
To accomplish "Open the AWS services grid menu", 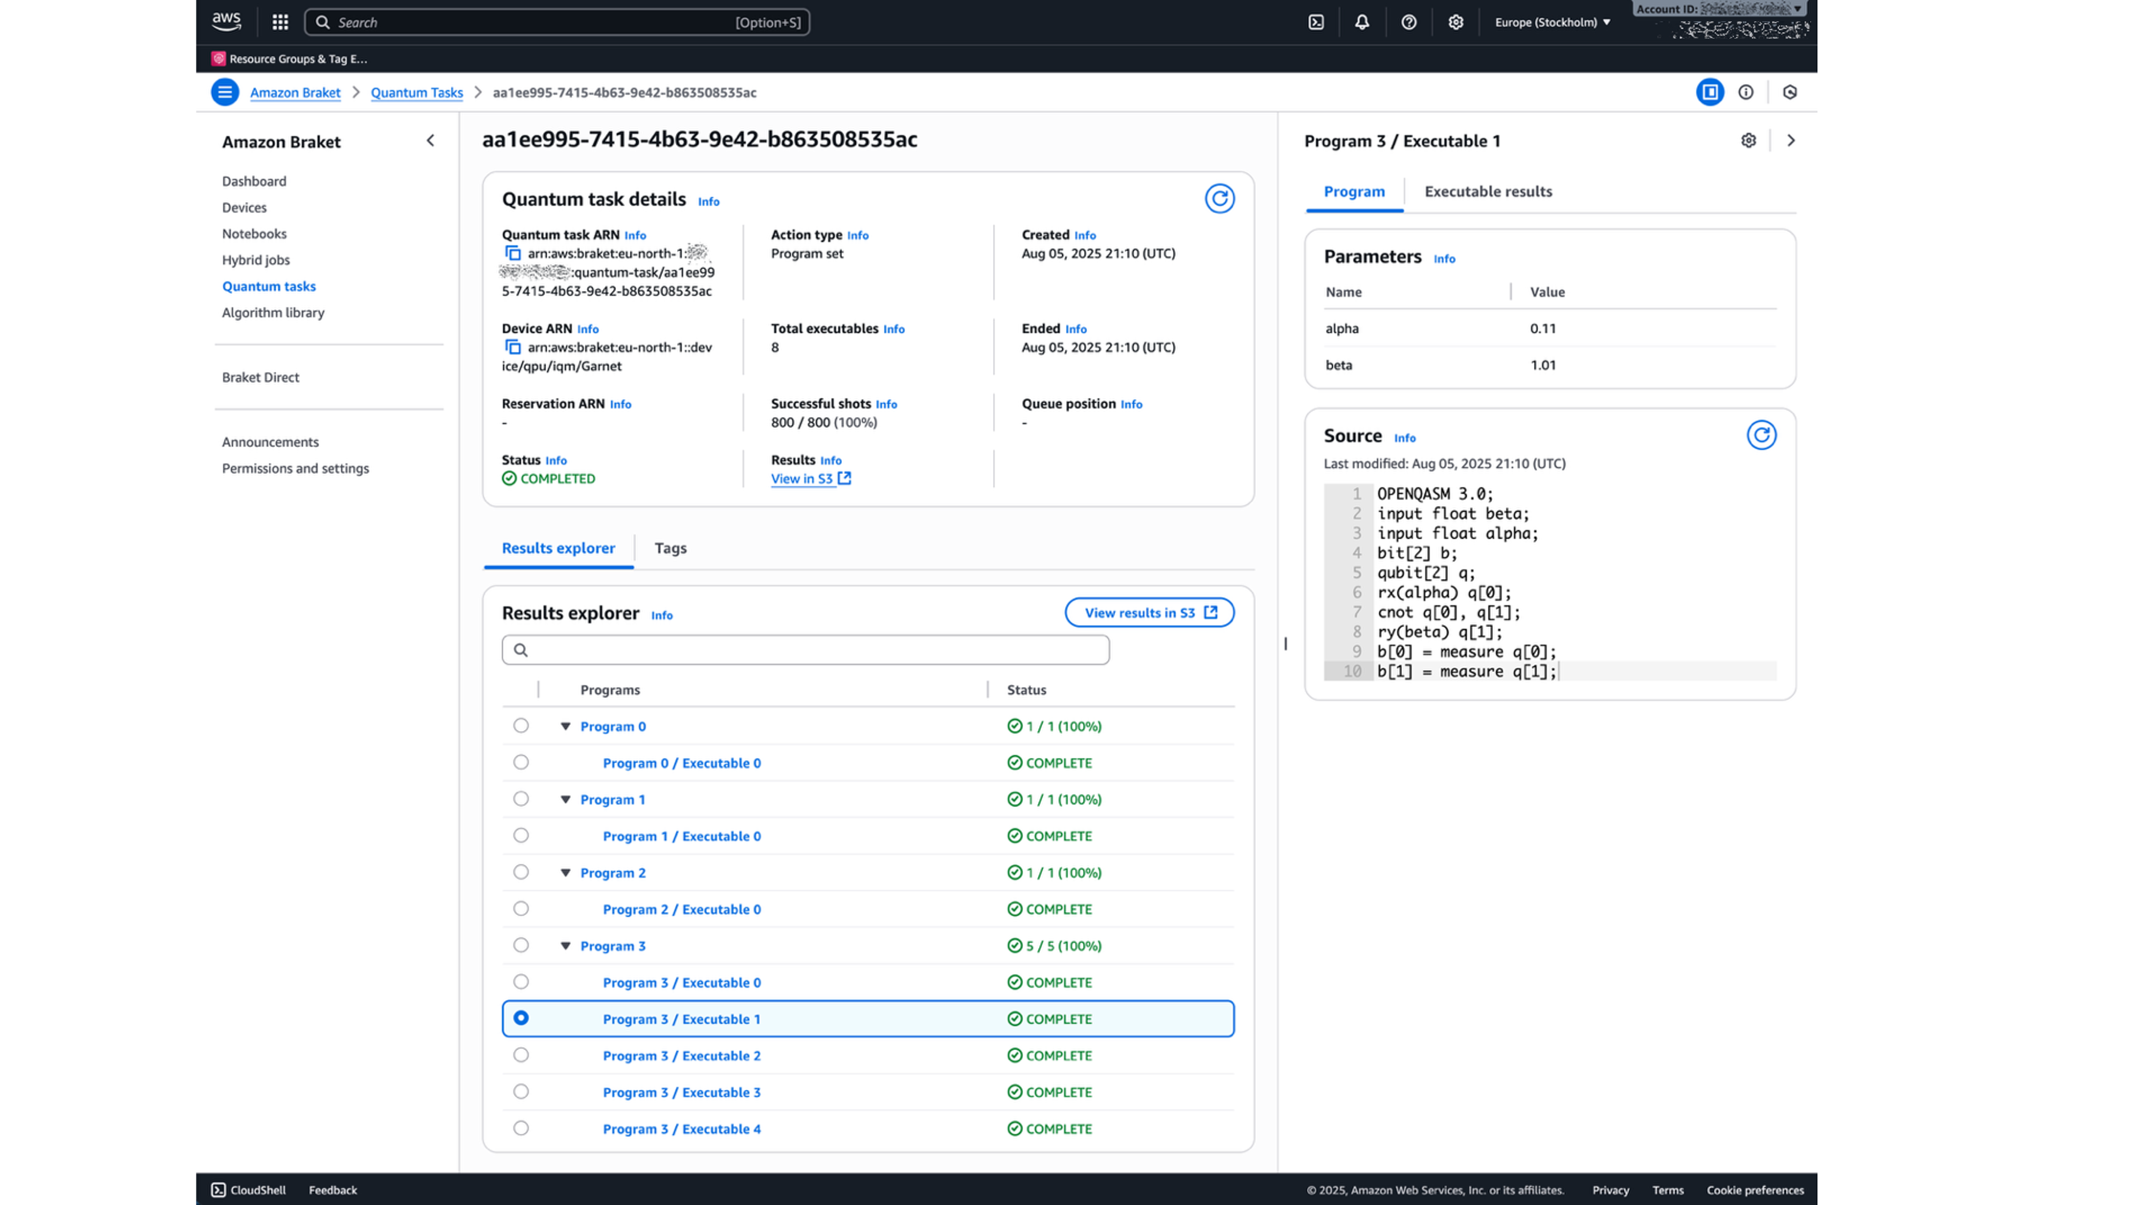I will (280, 22).
